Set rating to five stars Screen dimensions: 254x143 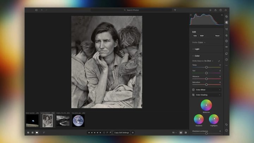click(x=100, y=133)
